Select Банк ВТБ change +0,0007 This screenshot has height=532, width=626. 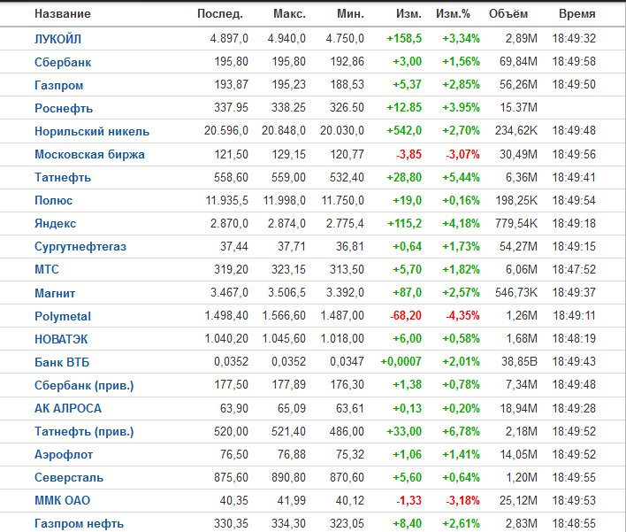pyautogui.click(x=401, y=361)
